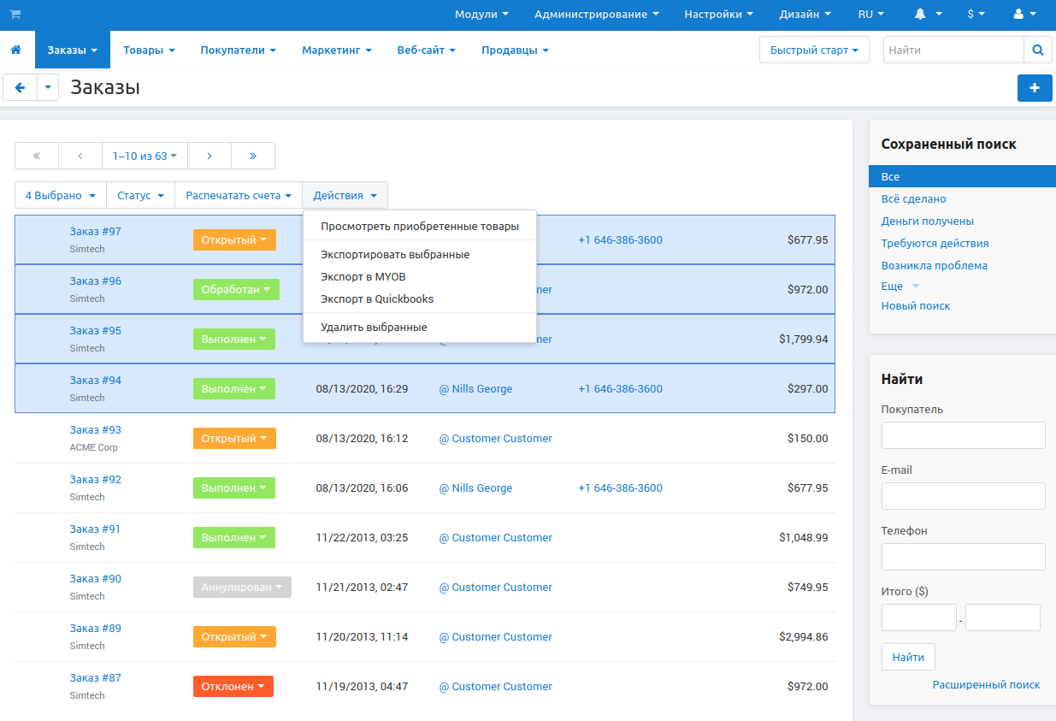
Task: Open the Расширенный поиск link
Action: [986, 685]
